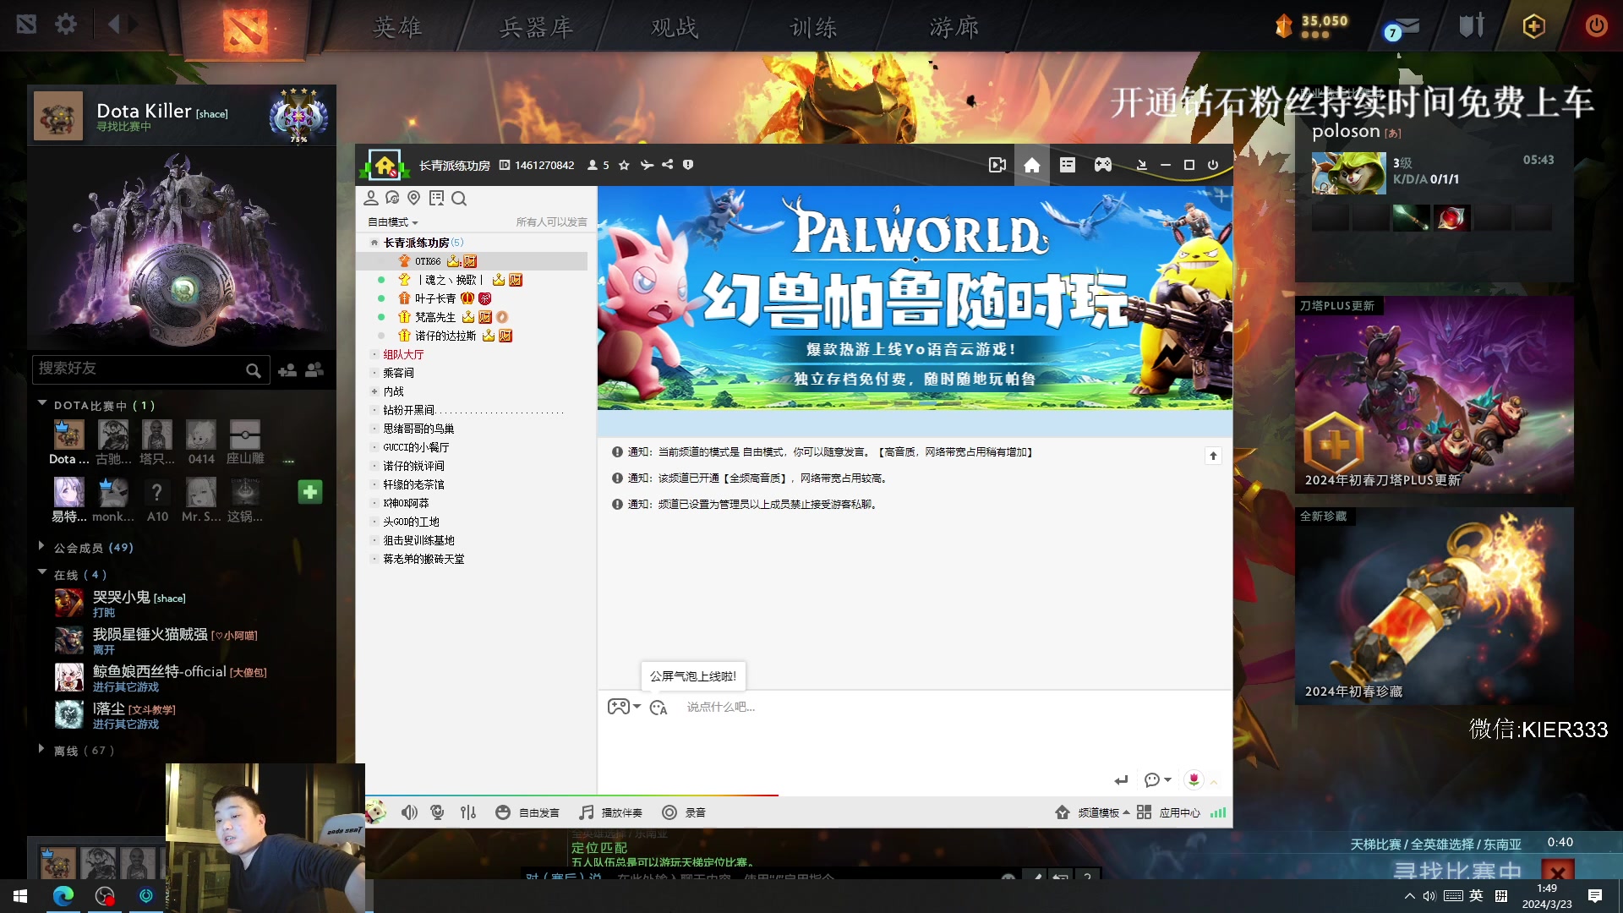Open 自由模式 mode dropdown

point(392,222)
